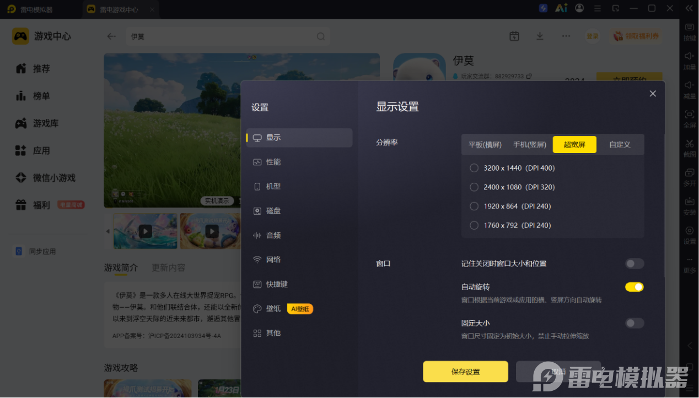
Task: Open the three-dot more menu in game center
Action: (x=566, y=36)
